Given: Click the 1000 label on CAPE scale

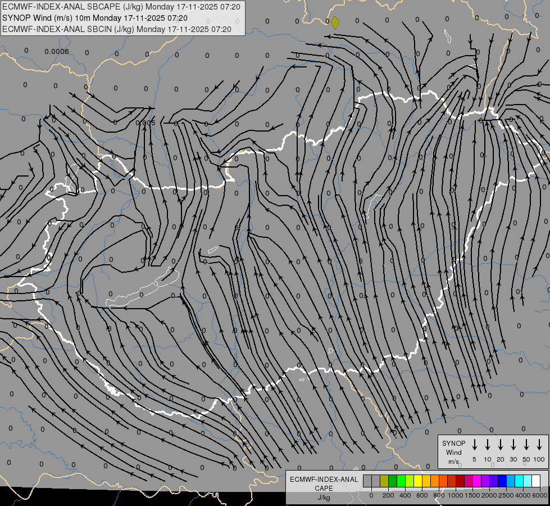Looking at the screenshot, I should [456, 495].
